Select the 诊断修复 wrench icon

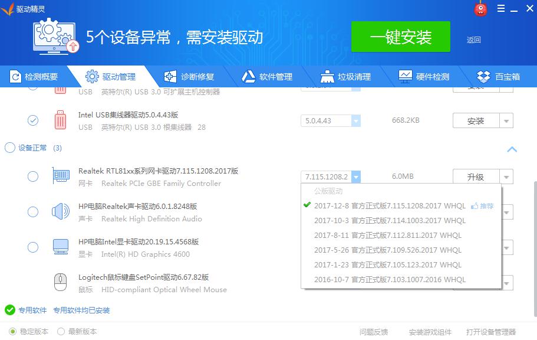170,76
